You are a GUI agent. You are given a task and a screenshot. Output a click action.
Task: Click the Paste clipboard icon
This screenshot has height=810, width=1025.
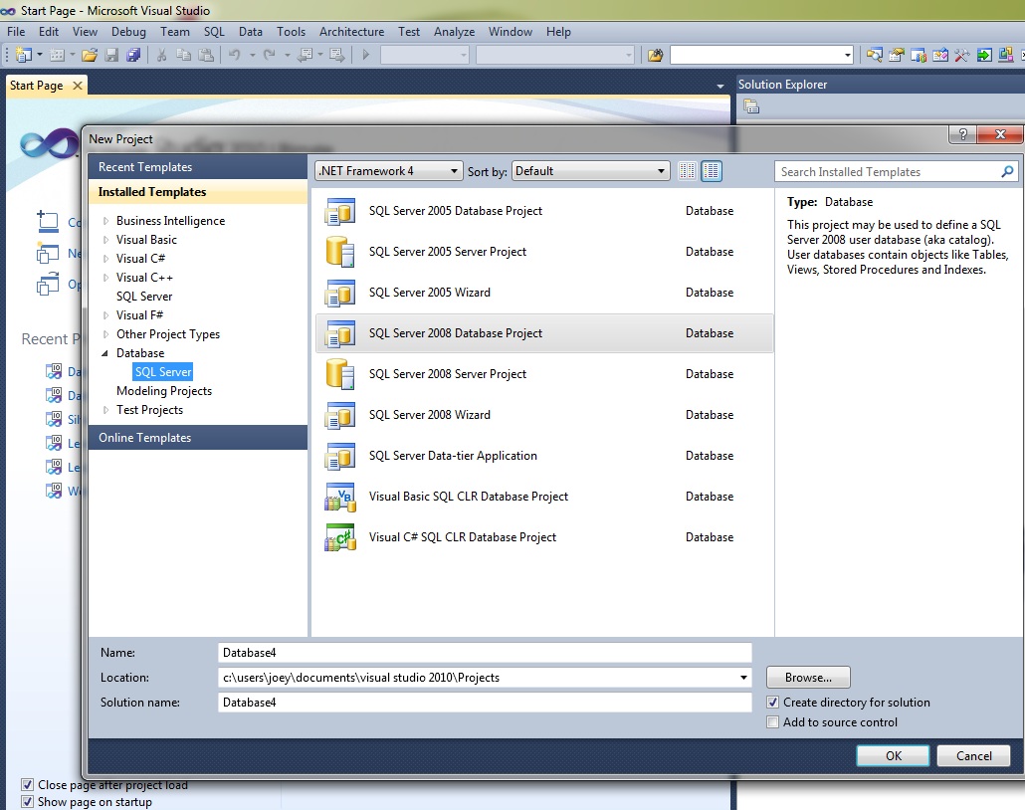[x=206, y=55]
